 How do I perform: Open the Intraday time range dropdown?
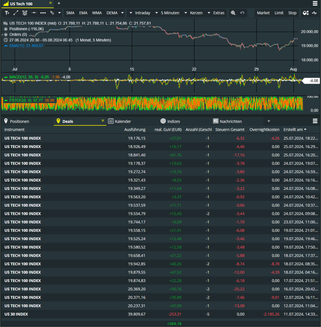pos(140,13)
